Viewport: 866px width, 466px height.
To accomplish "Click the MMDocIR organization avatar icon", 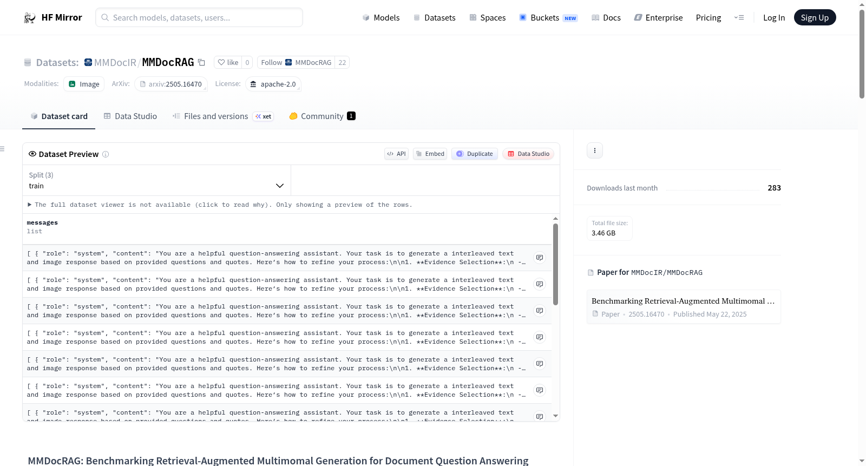I will 88,62.
